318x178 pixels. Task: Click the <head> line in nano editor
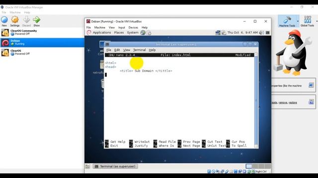point(110,67)
